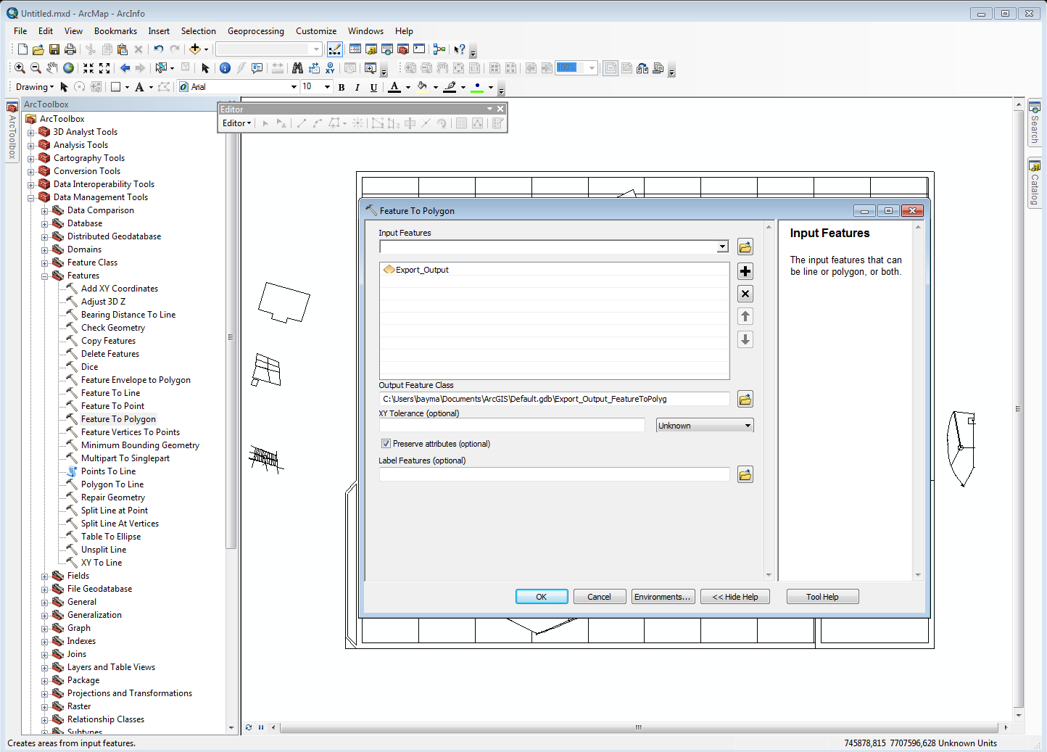Viewport: 1047px width, 752px height.
Task: Add the selected input with the plus button
Action: click(745, 271)
